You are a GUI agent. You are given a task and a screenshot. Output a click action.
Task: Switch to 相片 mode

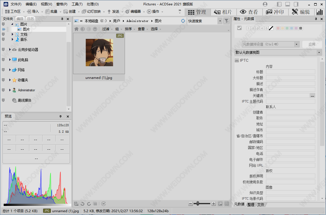point(224,12)
